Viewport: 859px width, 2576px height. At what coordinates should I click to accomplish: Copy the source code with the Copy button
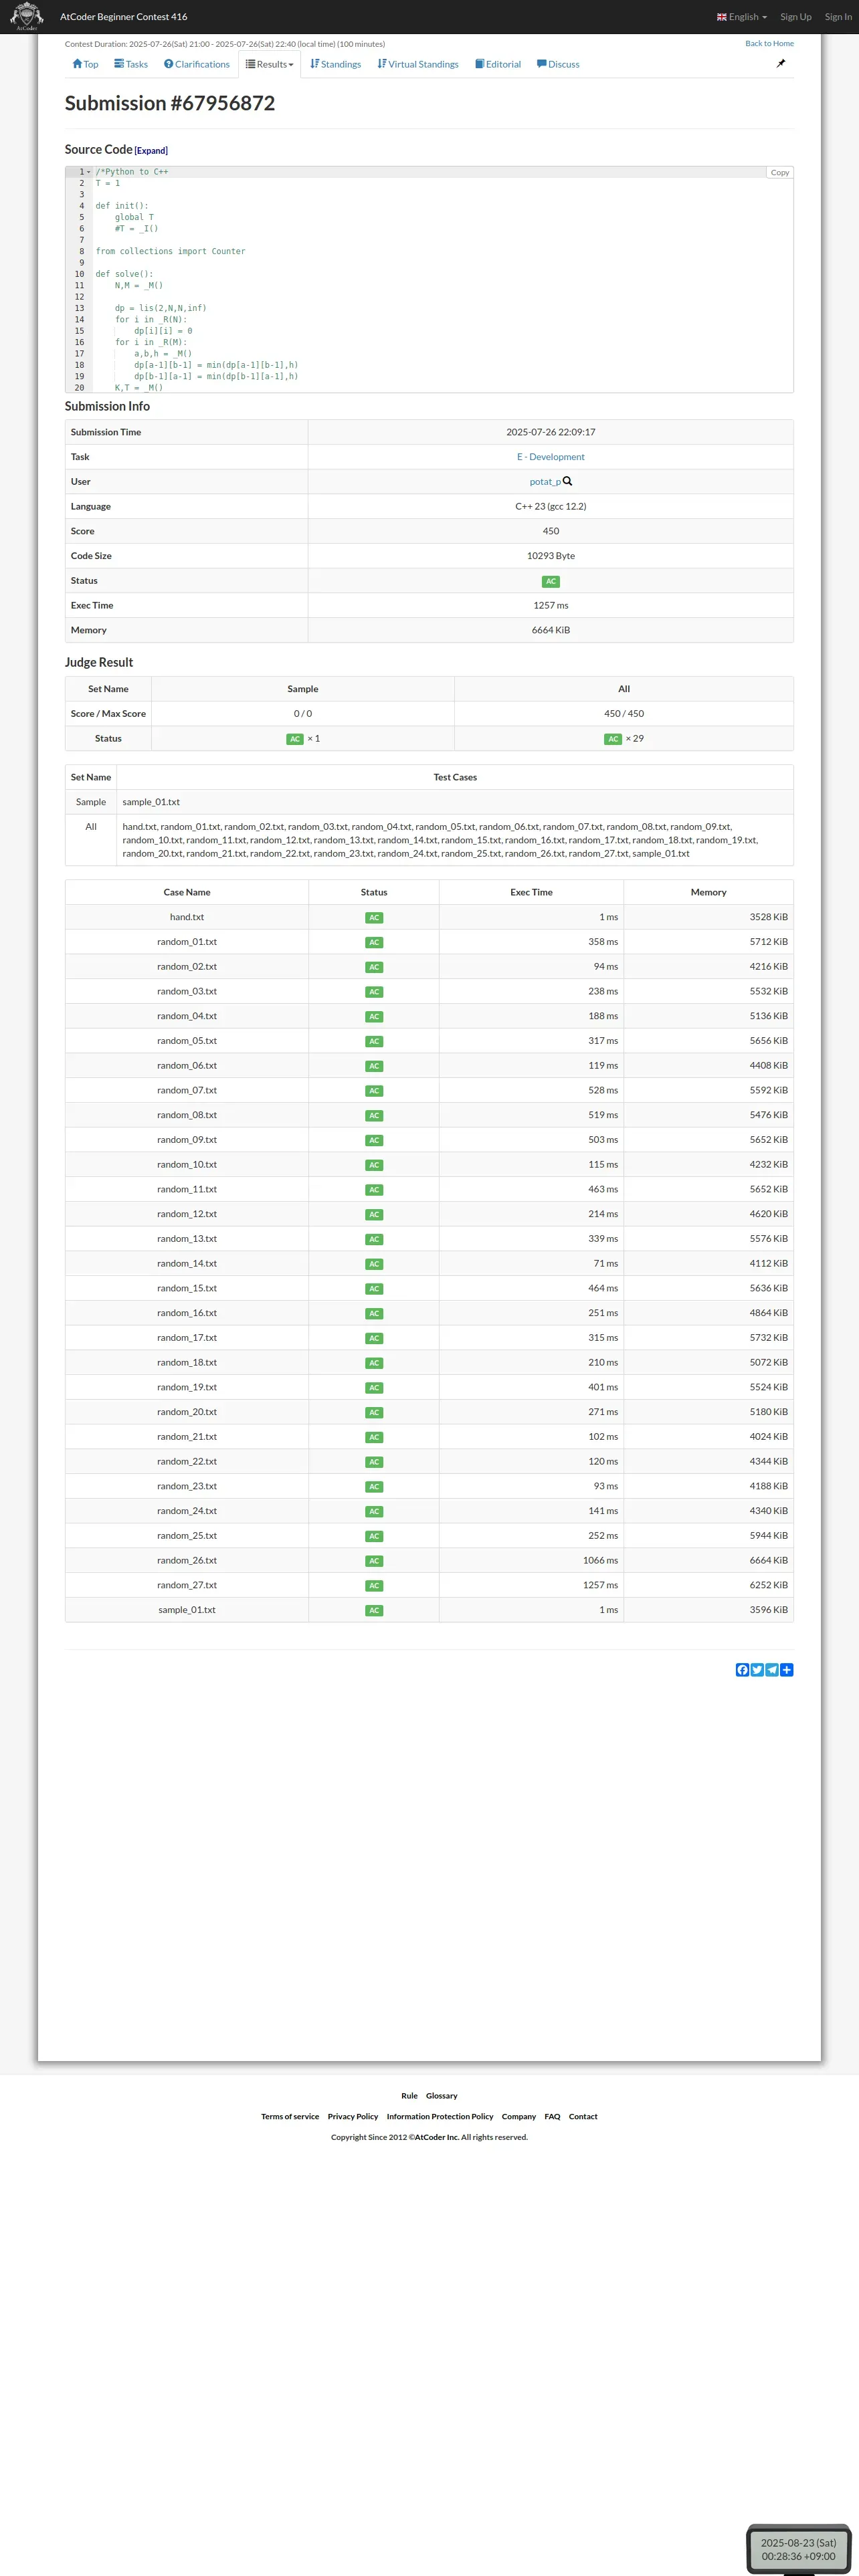click(x=780, y=173)
